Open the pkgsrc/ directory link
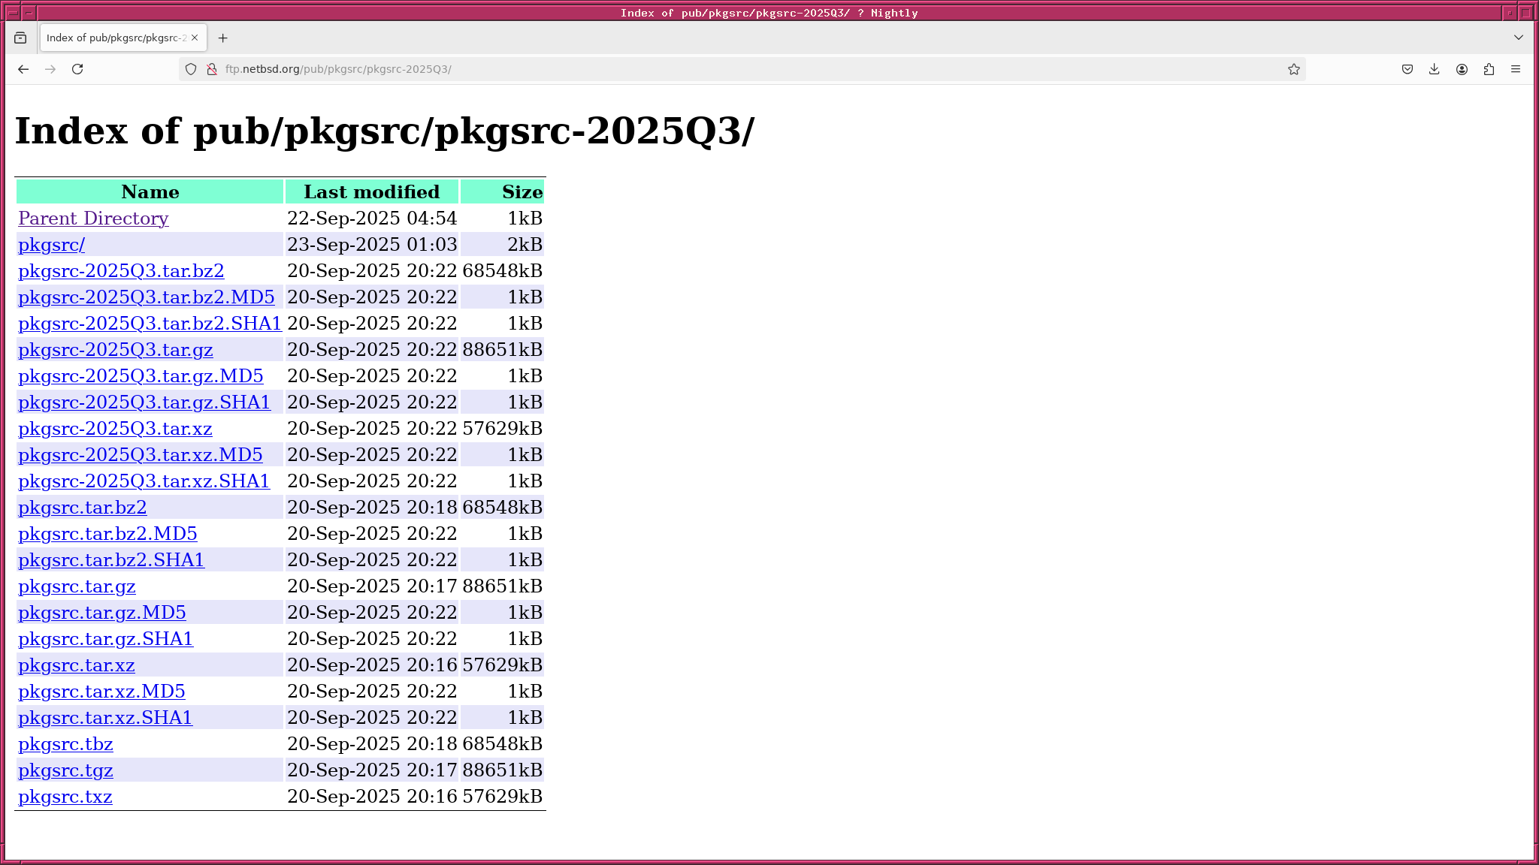Viewport: 1539px width, 865px height. (x=51, y=245)
